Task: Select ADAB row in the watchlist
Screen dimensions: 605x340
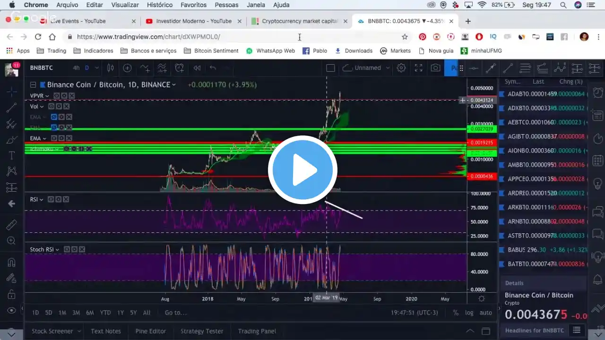Action: click(x=544, y=94)
